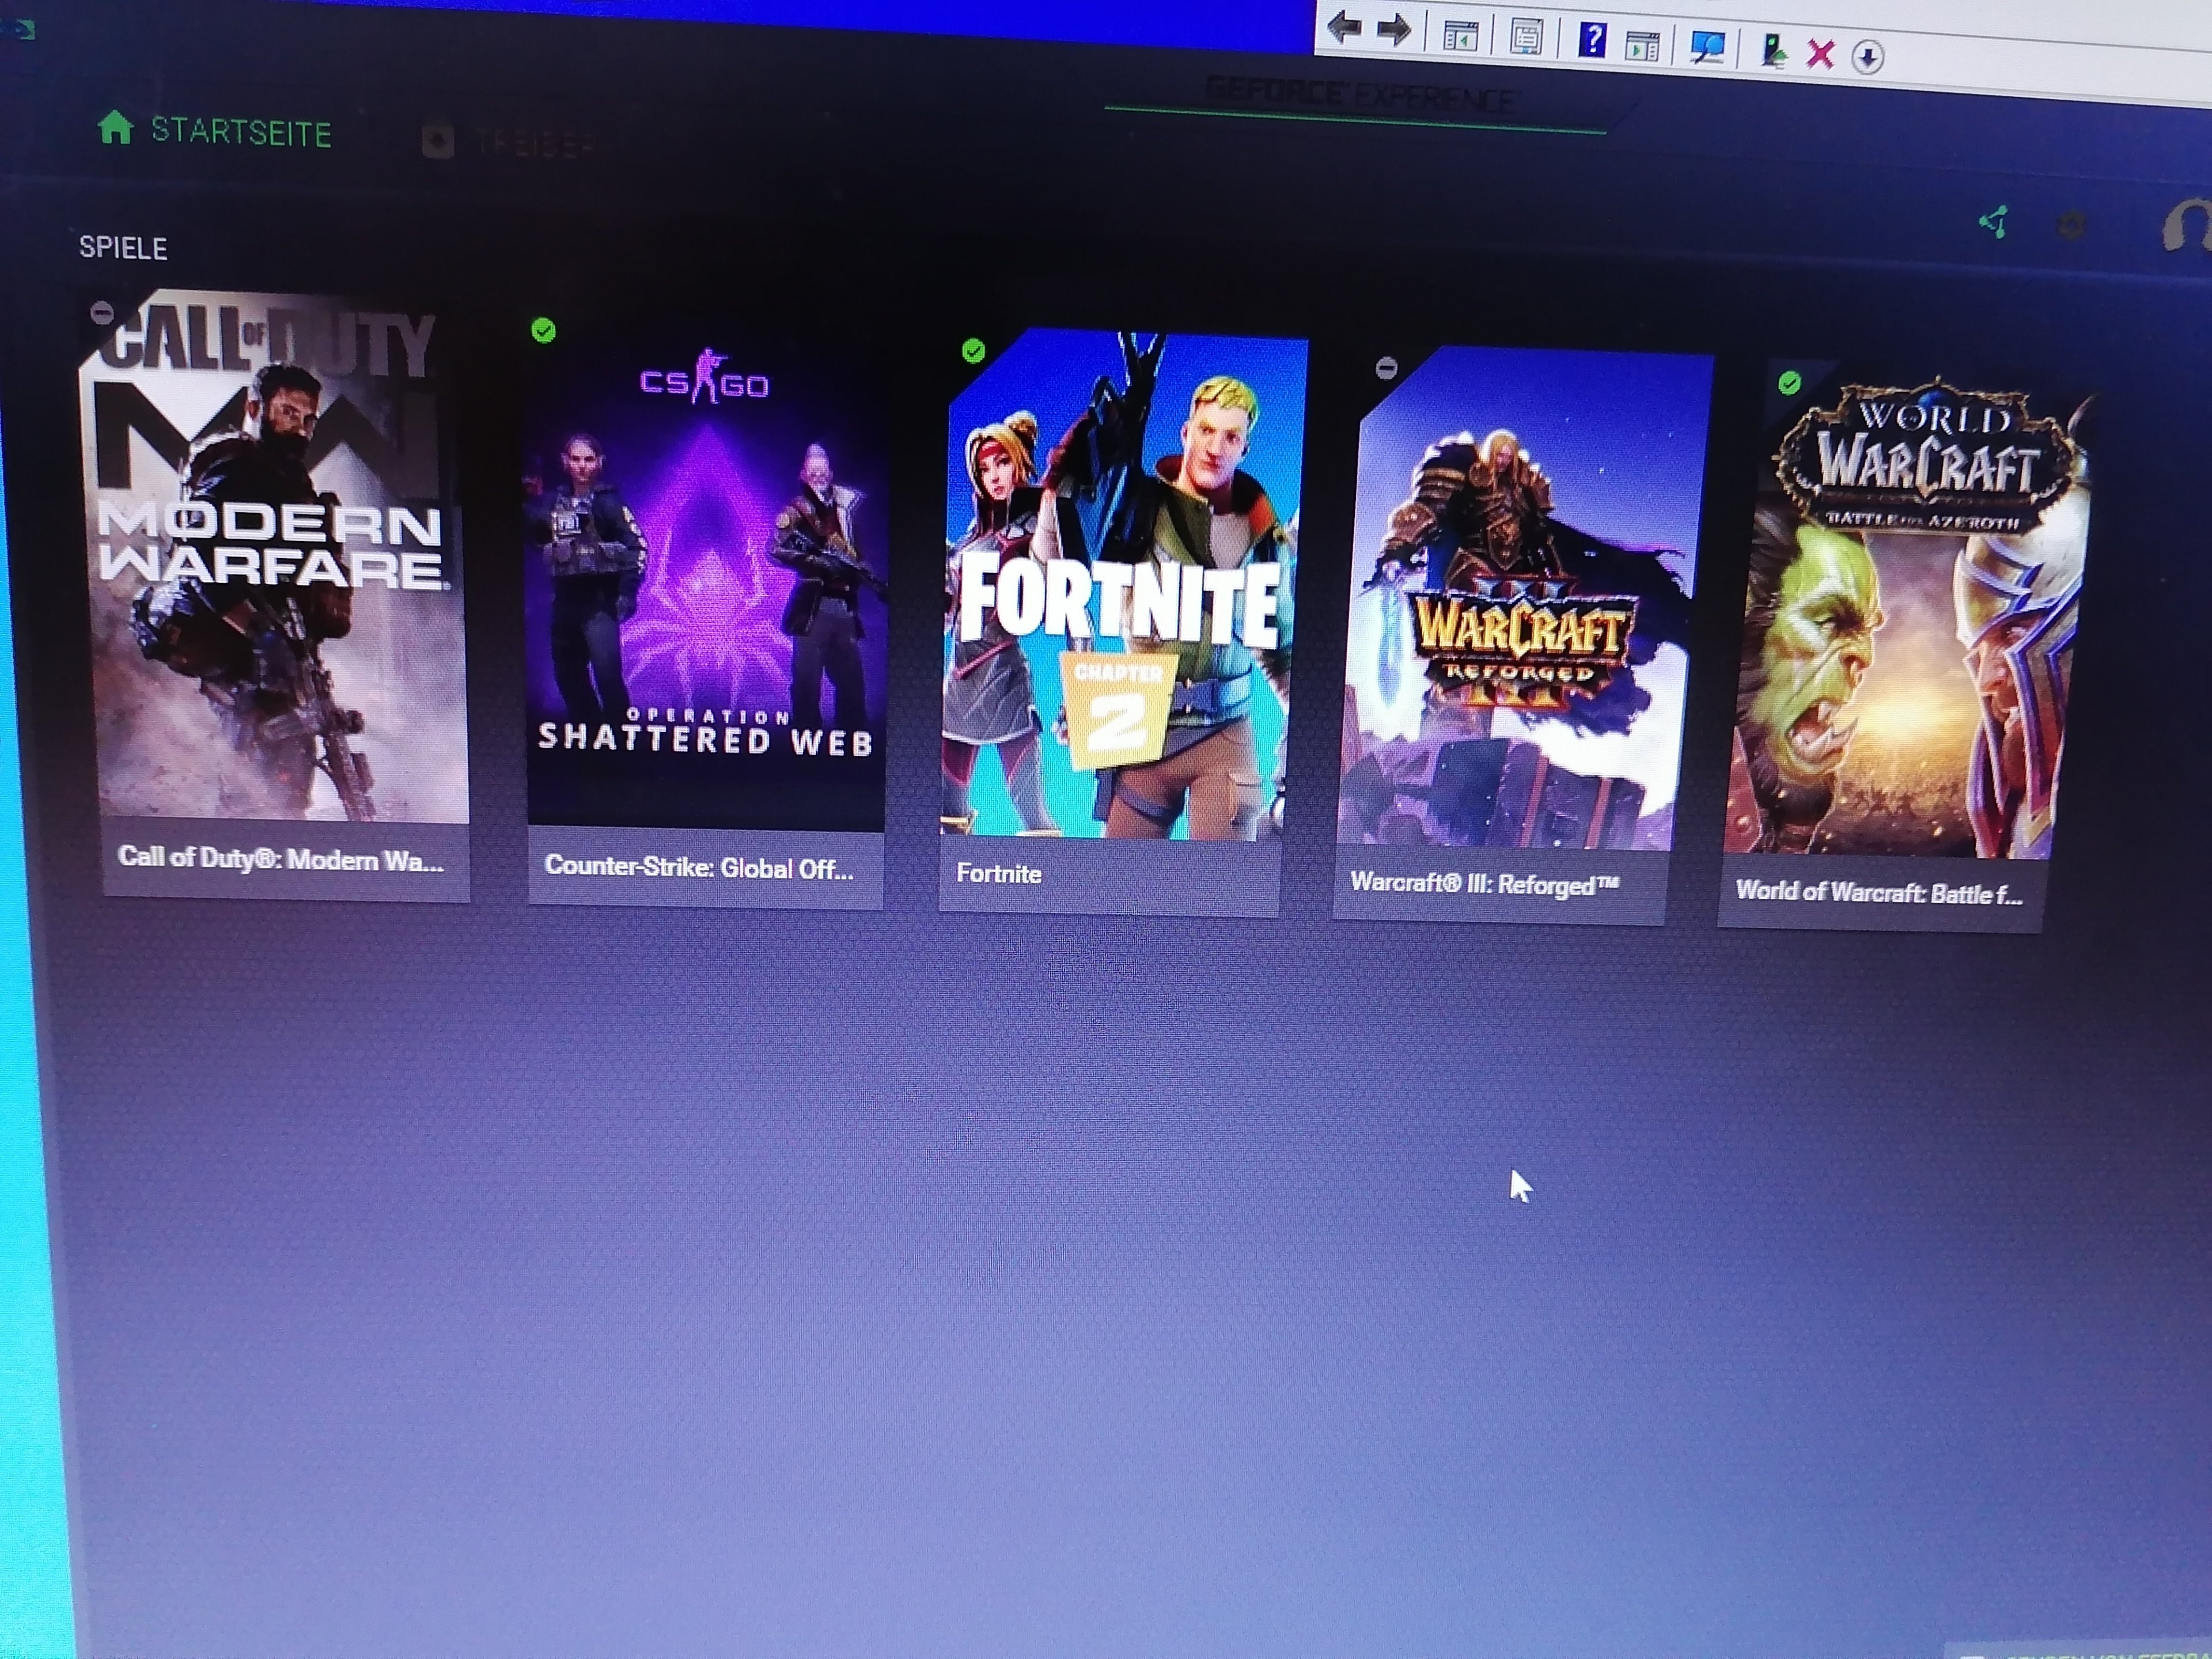Click the red X delete toolbar icon
This screenshot has width=2212, height=1659.
[1820, 54]
